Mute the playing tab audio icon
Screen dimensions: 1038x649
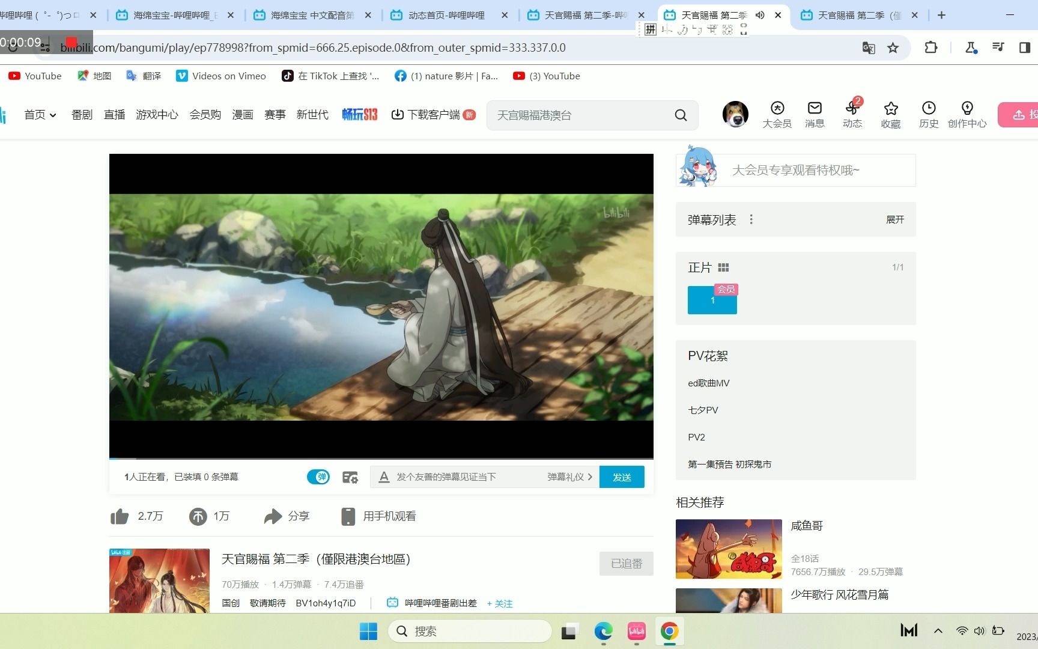pos(760,15)
